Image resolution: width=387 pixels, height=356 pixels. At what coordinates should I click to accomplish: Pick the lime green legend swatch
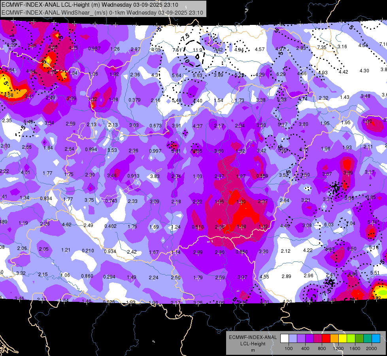pyautogui.click(x=351, y=338)
